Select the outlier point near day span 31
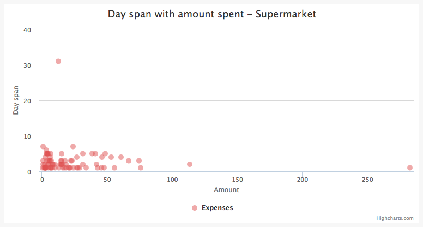The height and width of the screenshot is (227, 423). (x=58, y=61)
